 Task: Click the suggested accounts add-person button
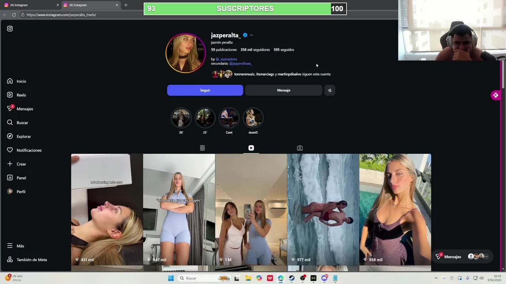[330, 90]
